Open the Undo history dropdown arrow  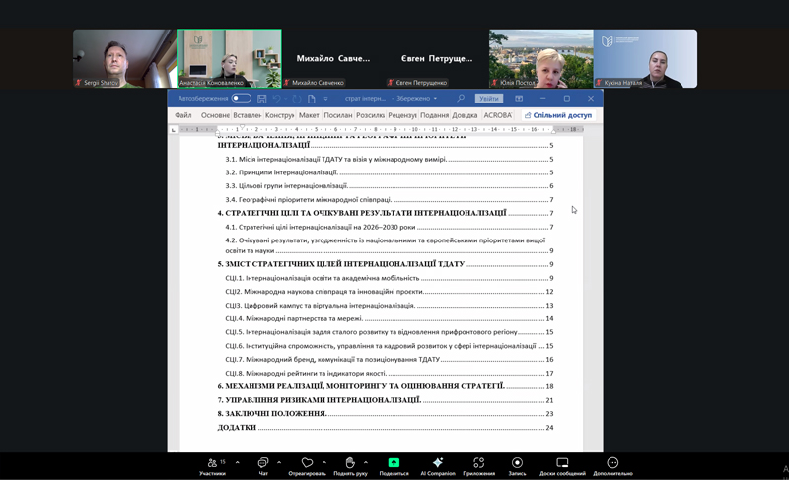(x=285, y=99)
